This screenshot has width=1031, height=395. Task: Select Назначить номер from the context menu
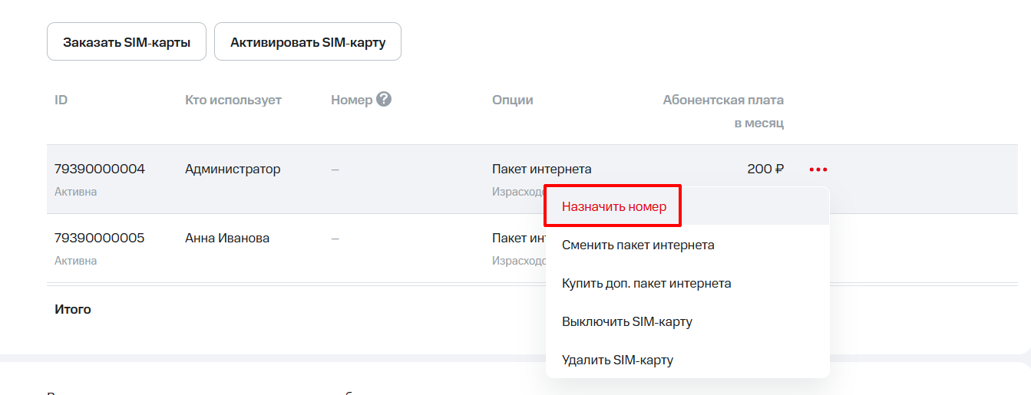(613, 207)
